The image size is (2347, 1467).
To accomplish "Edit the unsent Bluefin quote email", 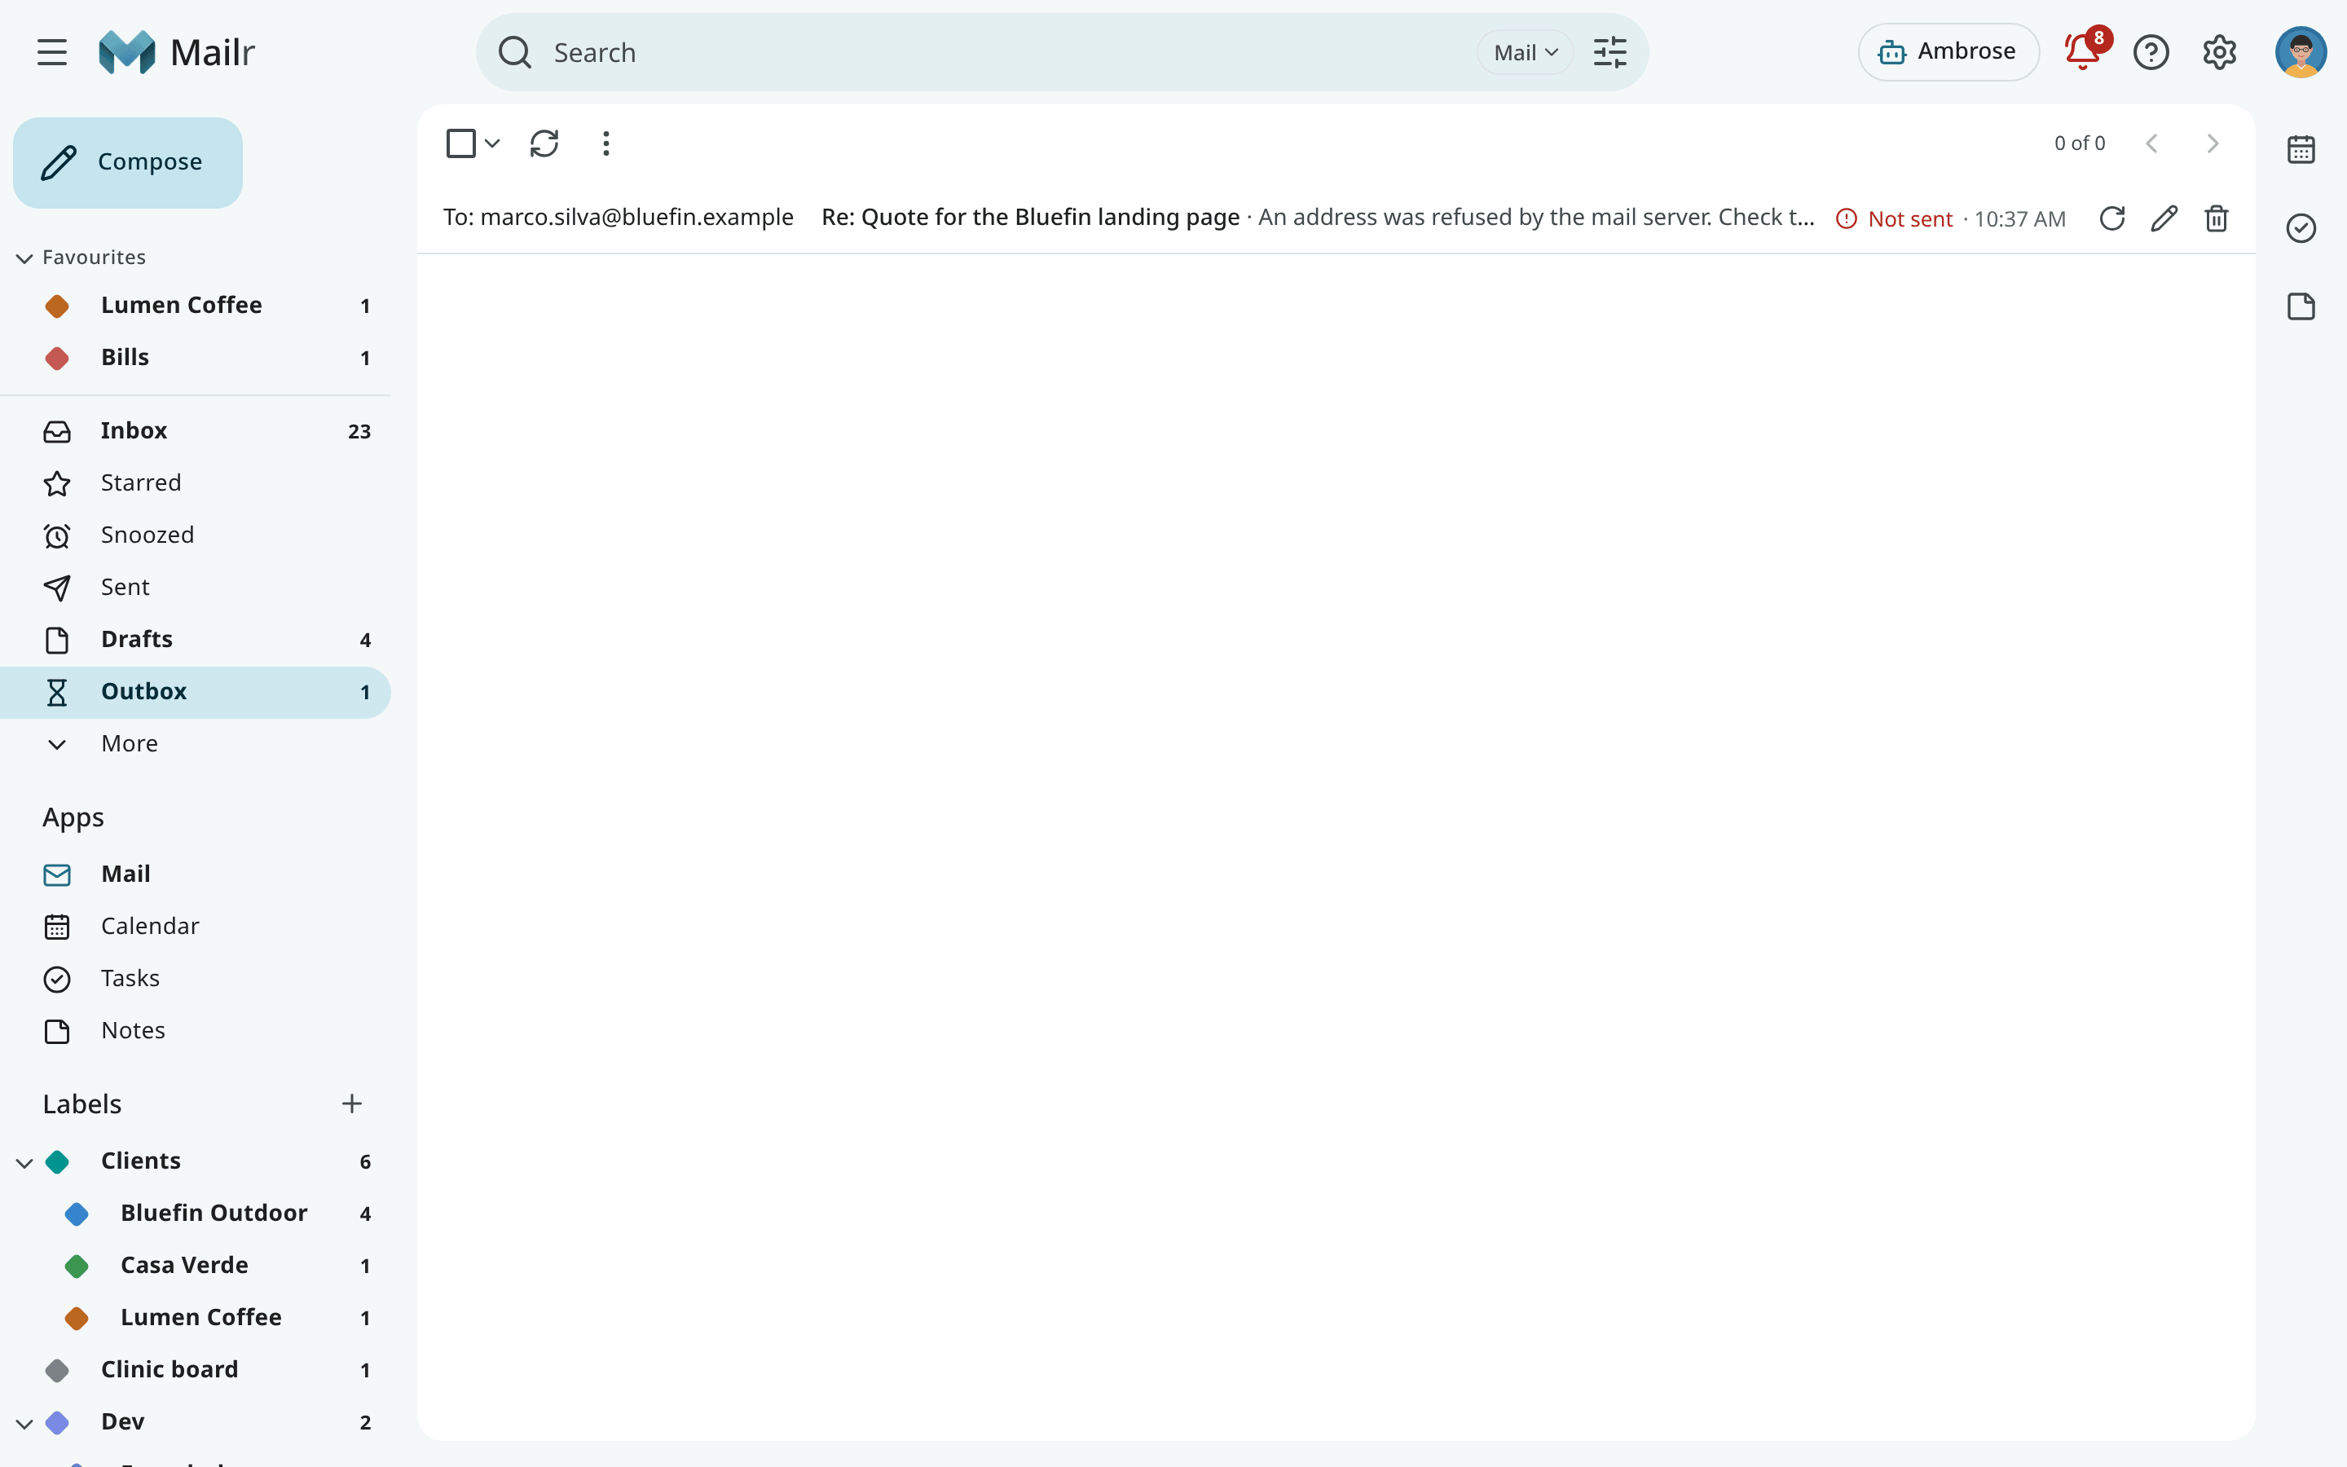I will pyautogui.click(x=2164, y=218).
